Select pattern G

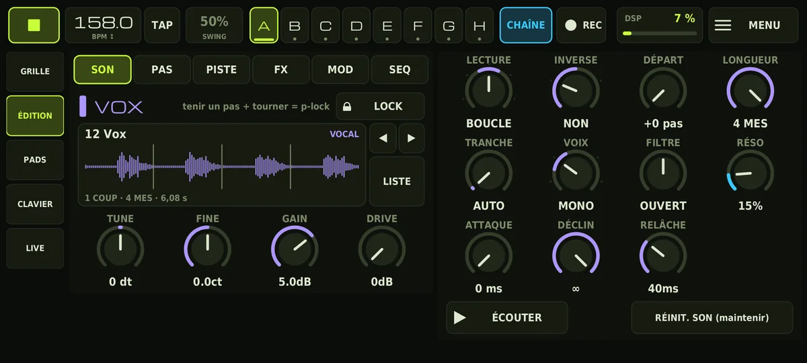tap(449, 25)
